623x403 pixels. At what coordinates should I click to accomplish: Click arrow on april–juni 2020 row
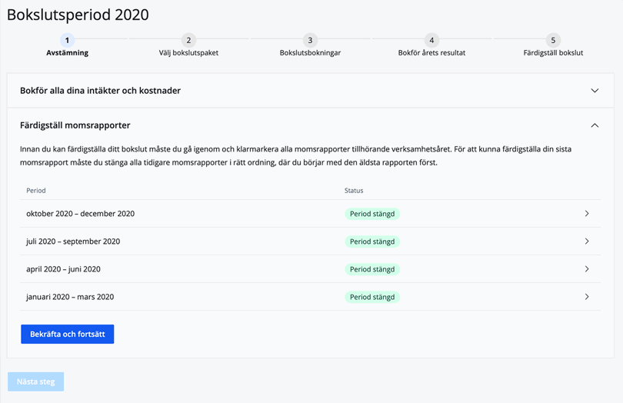pos(586,269)
